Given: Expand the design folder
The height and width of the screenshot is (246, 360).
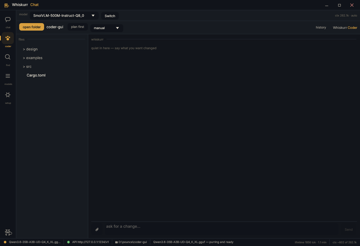Looking at the screenshot, I should (x=30, y=49).
